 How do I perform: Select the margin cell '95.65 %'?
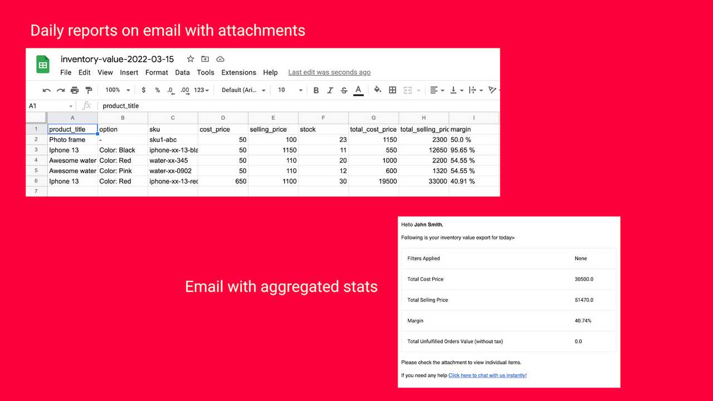tap(473, 150)
